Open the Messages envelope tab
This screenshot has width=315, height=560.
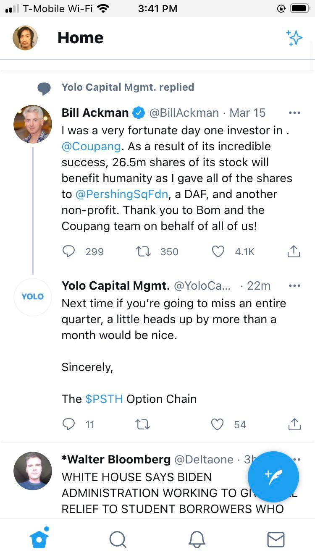point(276,539)
